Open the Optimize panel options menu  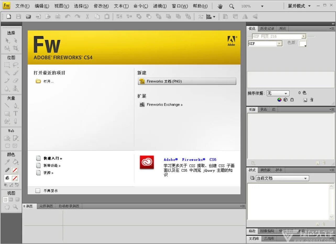point(332,29)
